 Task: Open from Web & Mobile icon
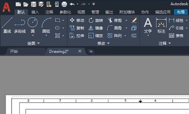(x=49, y=4)
